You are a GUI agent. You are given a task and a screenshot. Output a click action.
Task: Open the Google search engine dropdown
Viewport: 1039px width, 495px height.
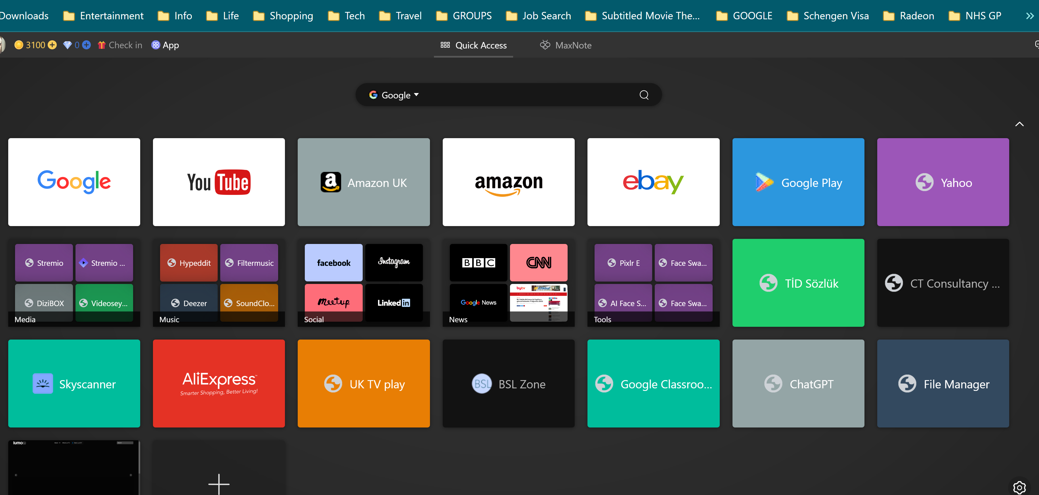tap(394, 95)
